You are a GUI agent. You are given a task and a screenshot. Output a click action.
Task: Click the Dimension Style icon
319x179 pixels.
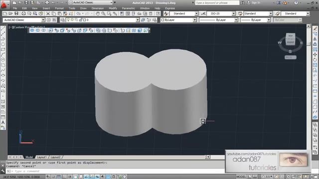click(x=203, y=13)
